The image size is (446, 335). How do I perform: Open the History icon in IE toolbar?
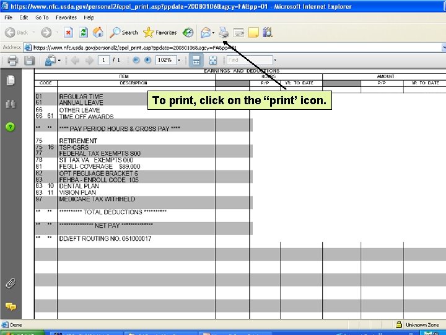188,32
